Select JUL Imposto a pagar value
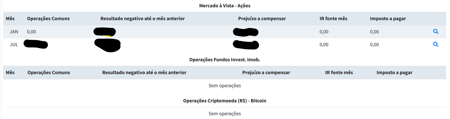The image size is (450, 119). click(374, 45)
